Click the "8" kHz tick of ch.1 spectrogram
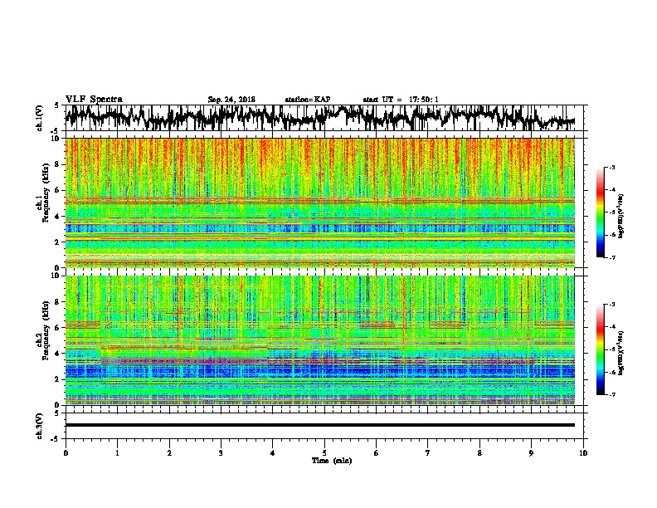This screenshot has height=508, width=657. pyautogui.click(x=58, y=164)
